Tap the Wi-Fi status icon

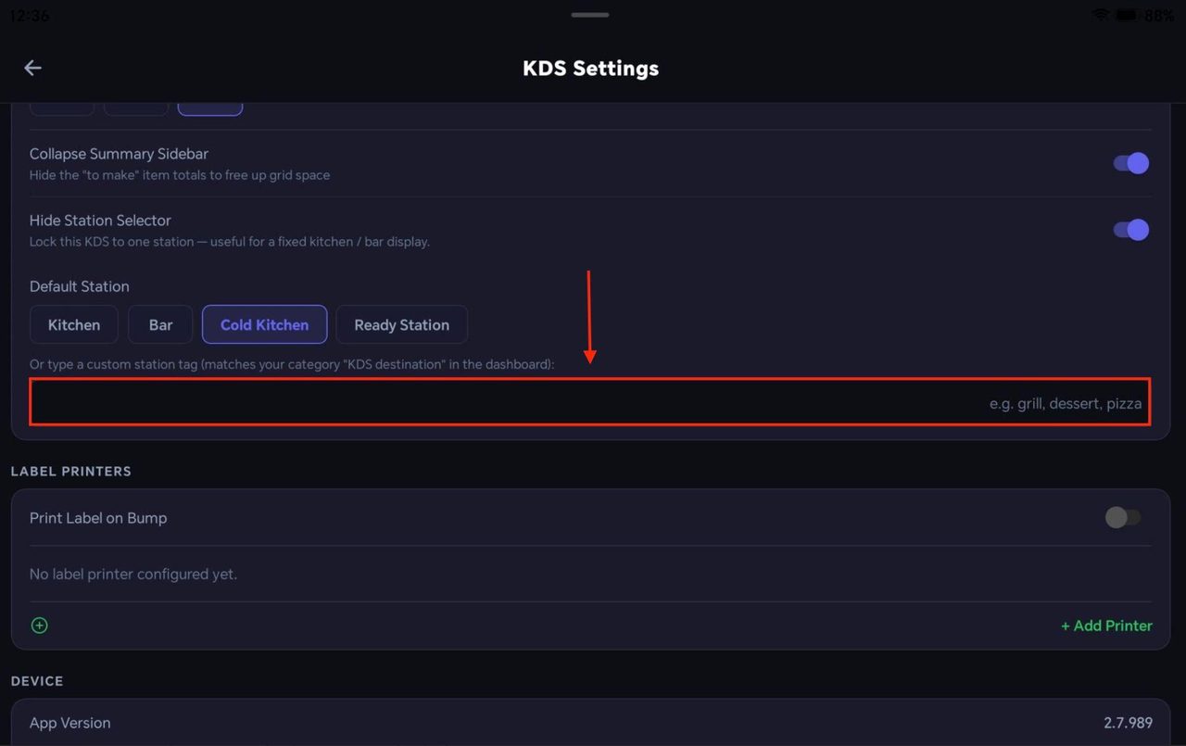coord(1101,15)
